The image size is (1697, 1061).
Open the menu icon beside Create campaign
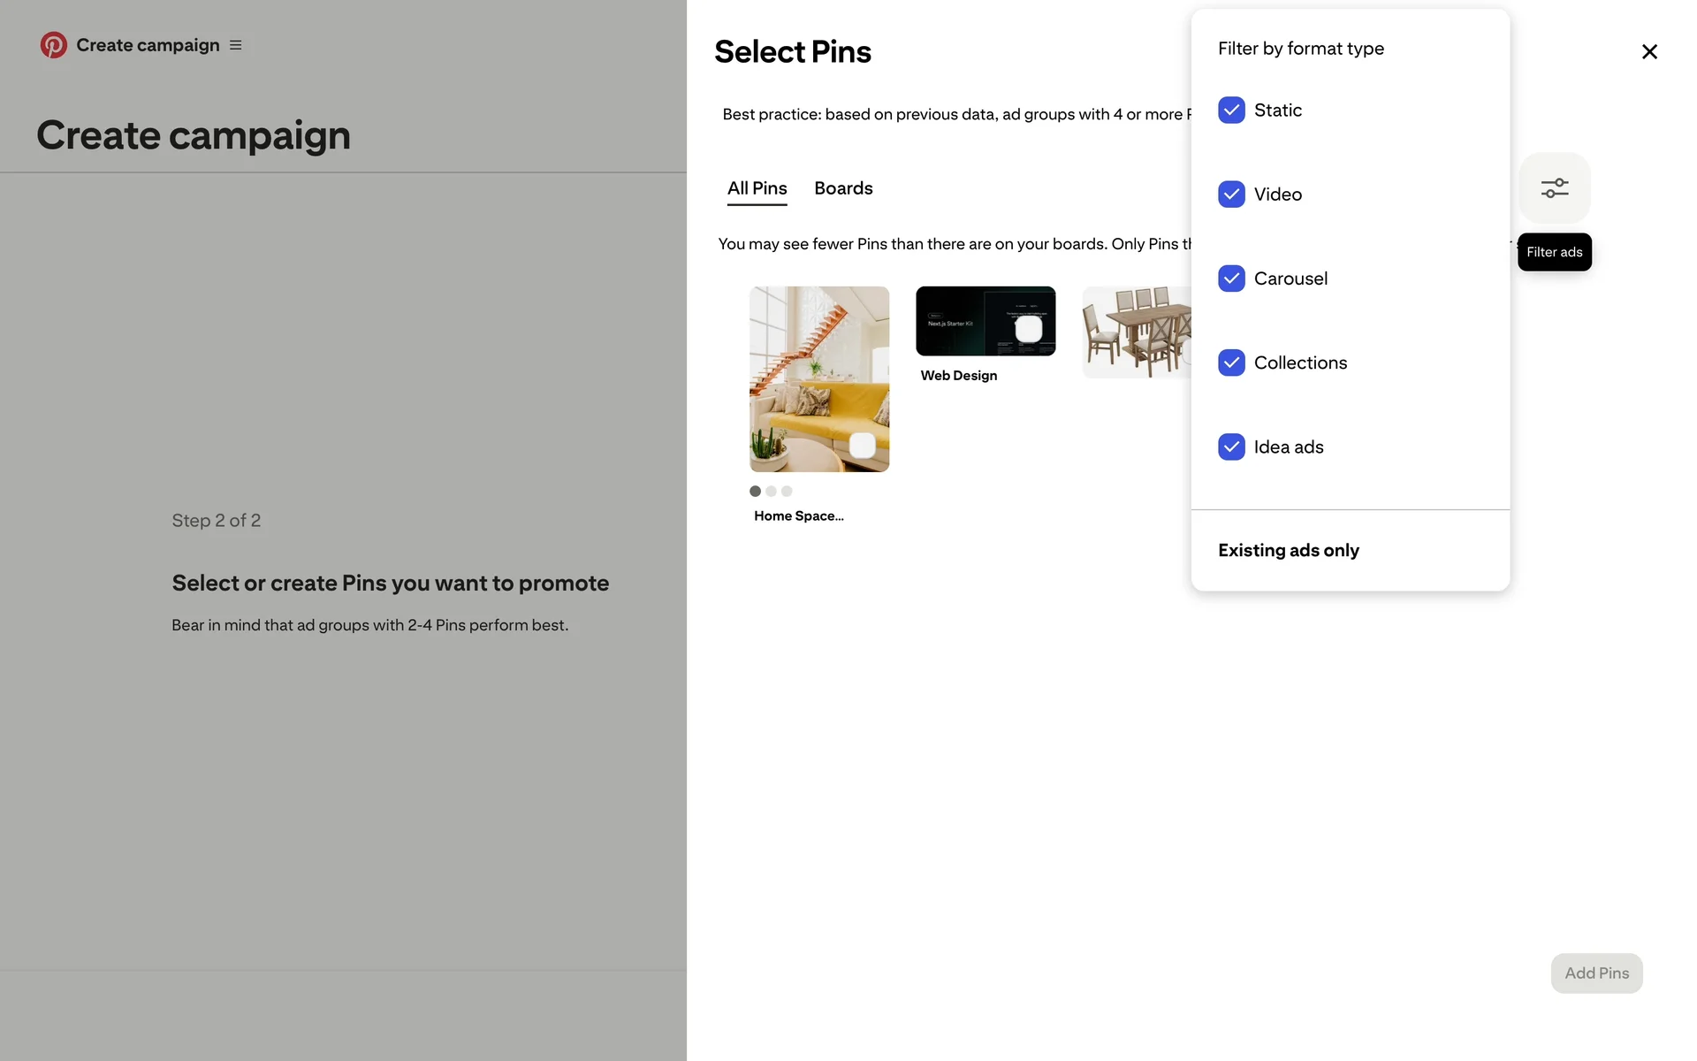point(236,45)
